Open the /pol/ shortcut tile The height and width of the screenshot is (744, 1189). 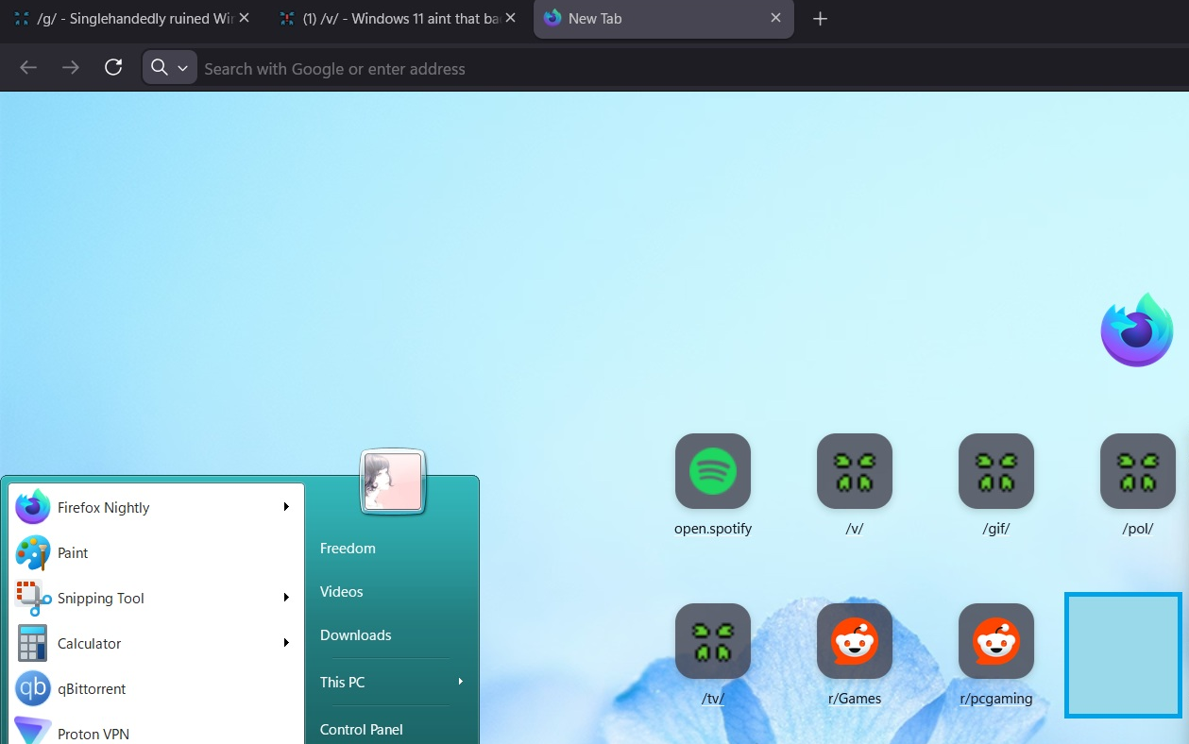tap(1138, 471)
